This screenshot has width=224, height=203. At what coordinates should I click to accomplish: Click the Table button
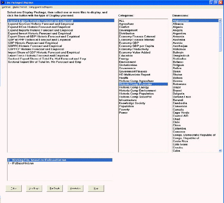(x=14, y=188)
